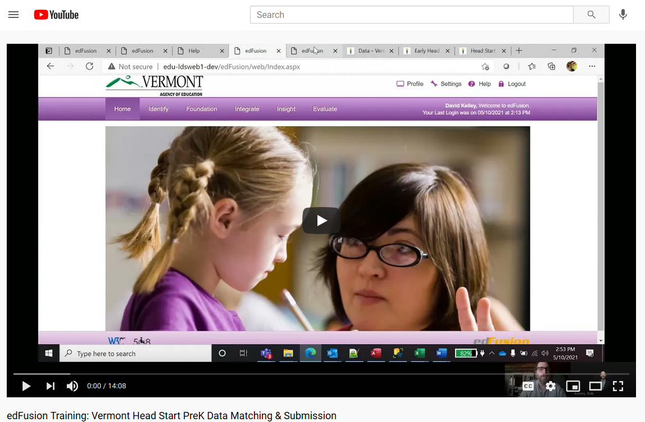645x422 pixels.
Task: Open Microsoft Edge from taskbar
Action: click(x=310, y=354)
